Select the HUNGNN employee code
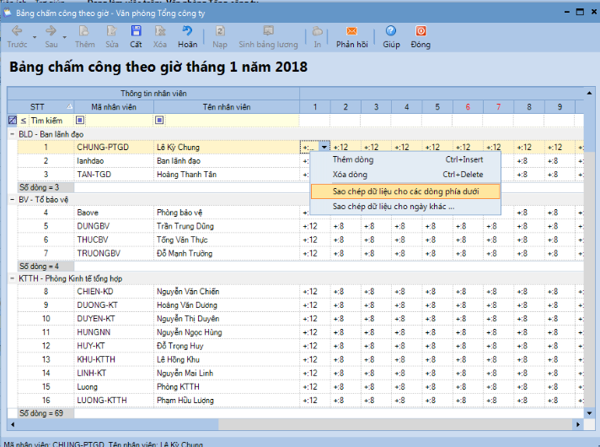 pyautogui.click(x=114, y=332)
